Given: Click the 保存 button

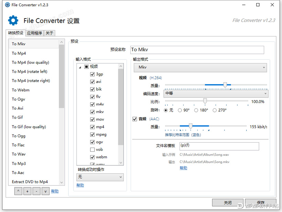Looking at the screenshot, I should 261,203.
